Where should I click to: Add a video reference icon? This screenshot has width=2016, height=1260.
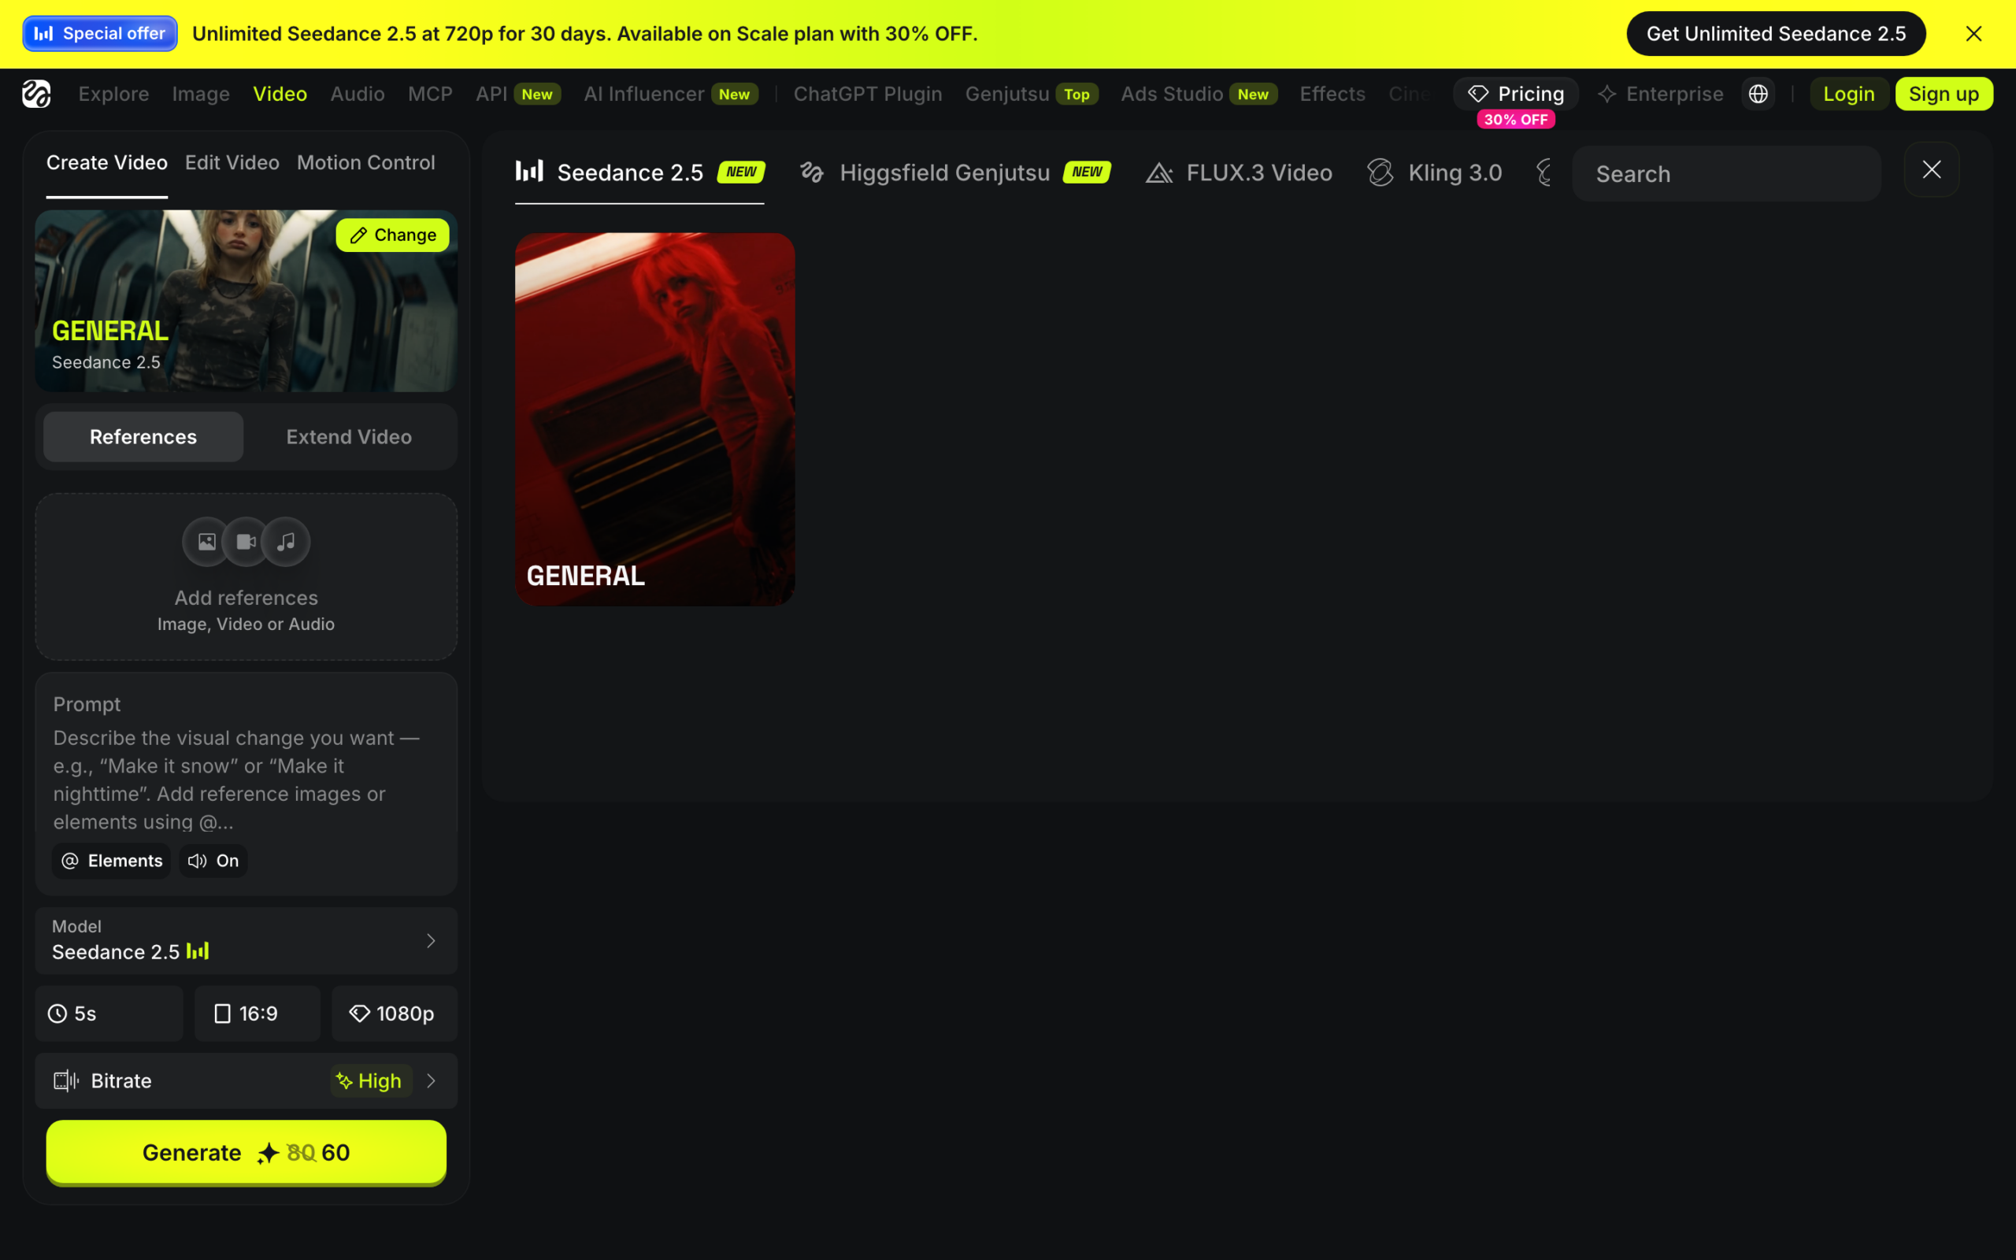[246, 542]
